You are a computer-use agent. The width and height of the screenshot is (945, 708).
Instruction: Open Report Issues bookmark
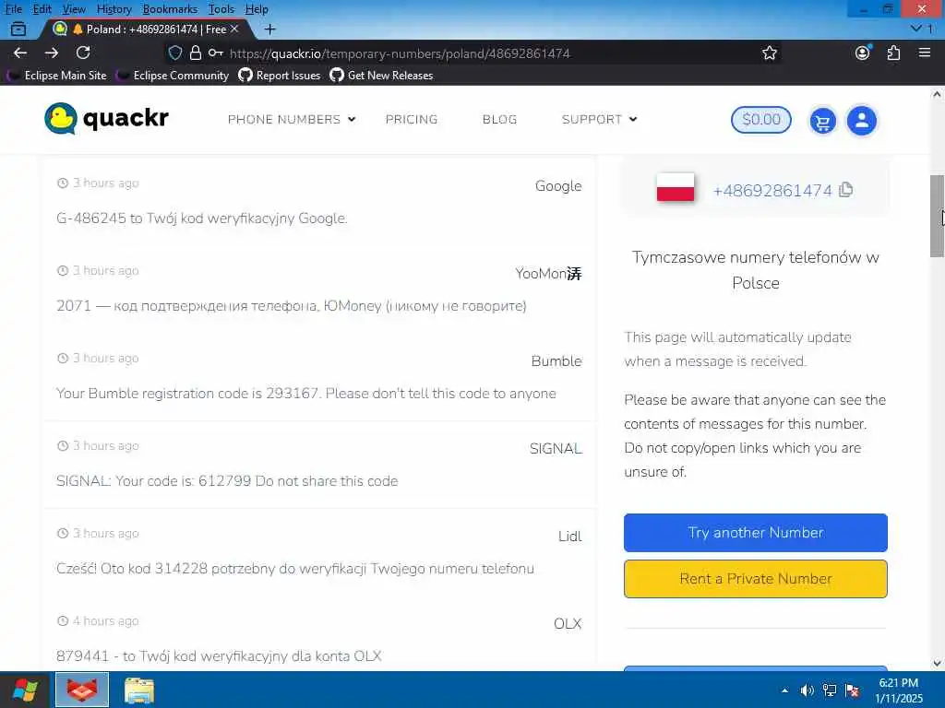click(x=280, y=76)
